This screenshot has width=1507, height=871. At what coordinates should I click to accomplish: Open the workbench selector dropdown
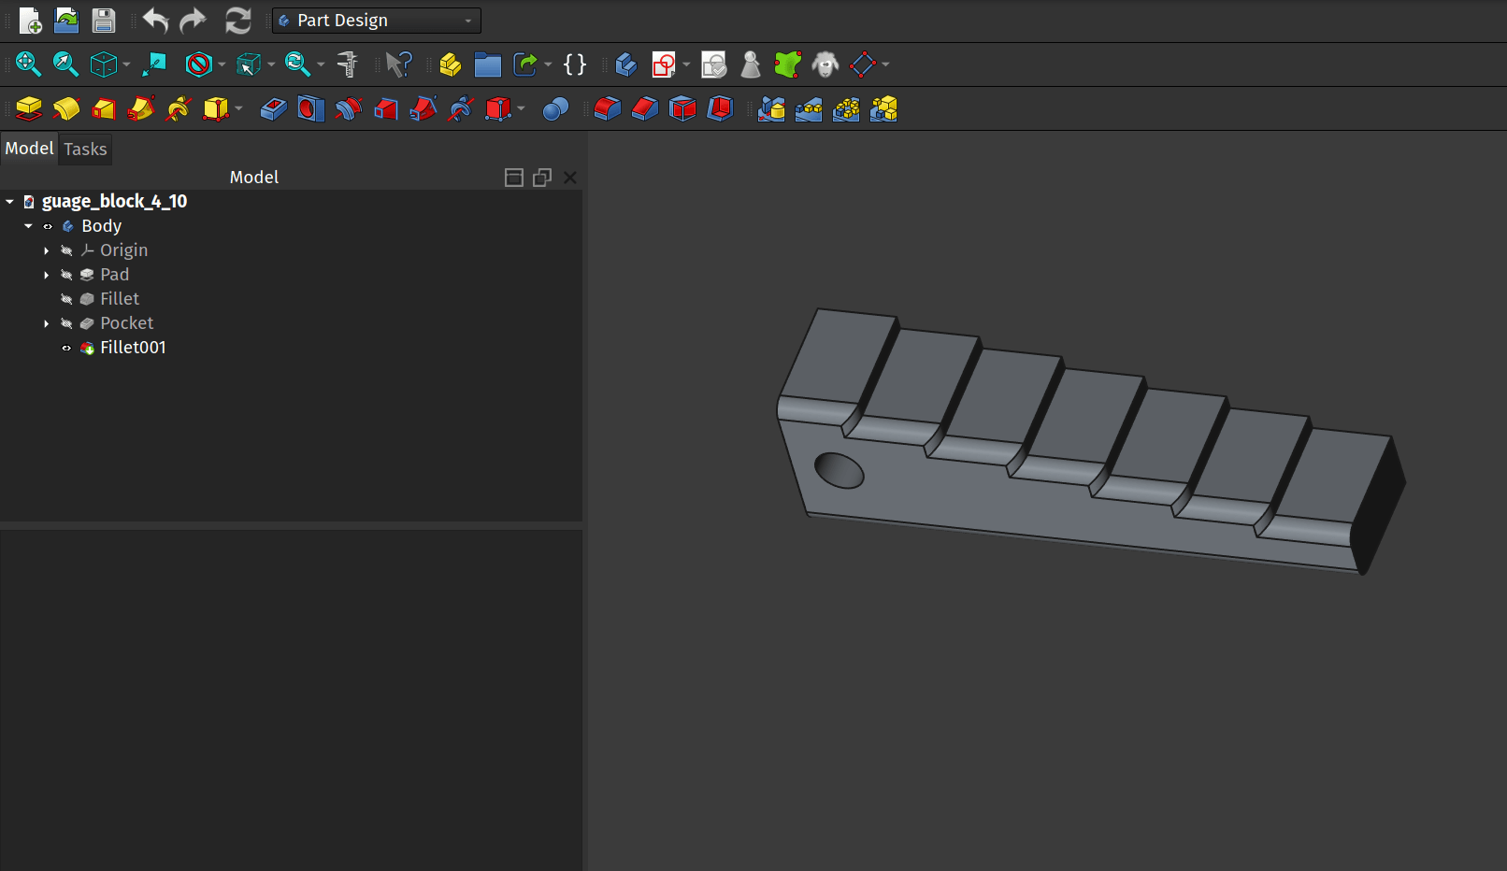[x=376, y=20]
